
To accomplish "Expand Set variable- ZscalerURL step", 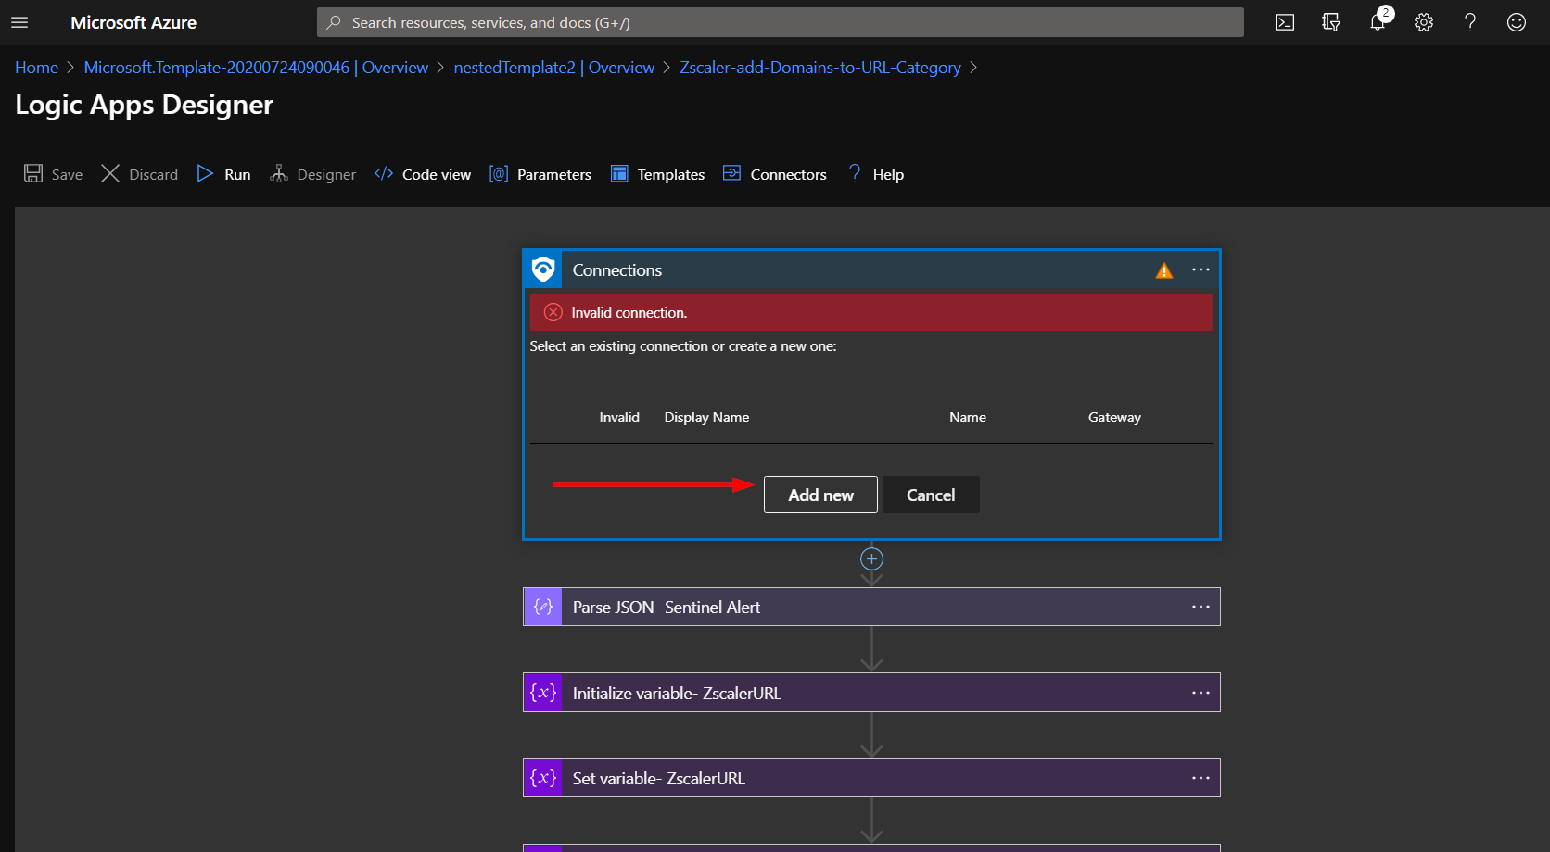I will click(871, 778).
